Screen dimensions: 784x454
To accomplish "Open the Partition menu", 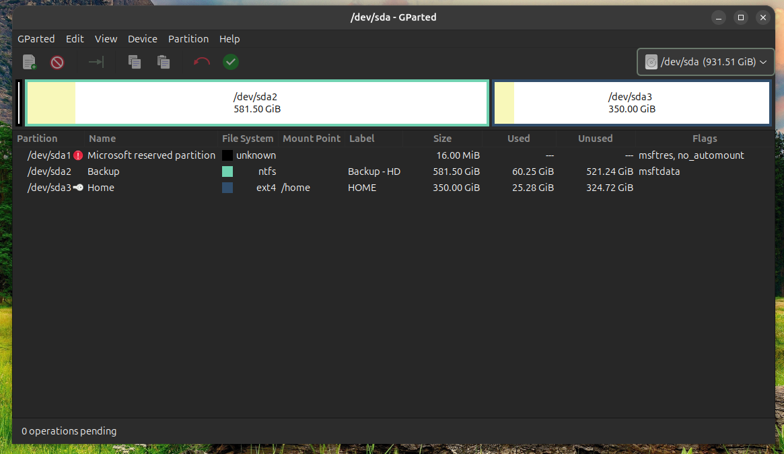I will (188, 39).
